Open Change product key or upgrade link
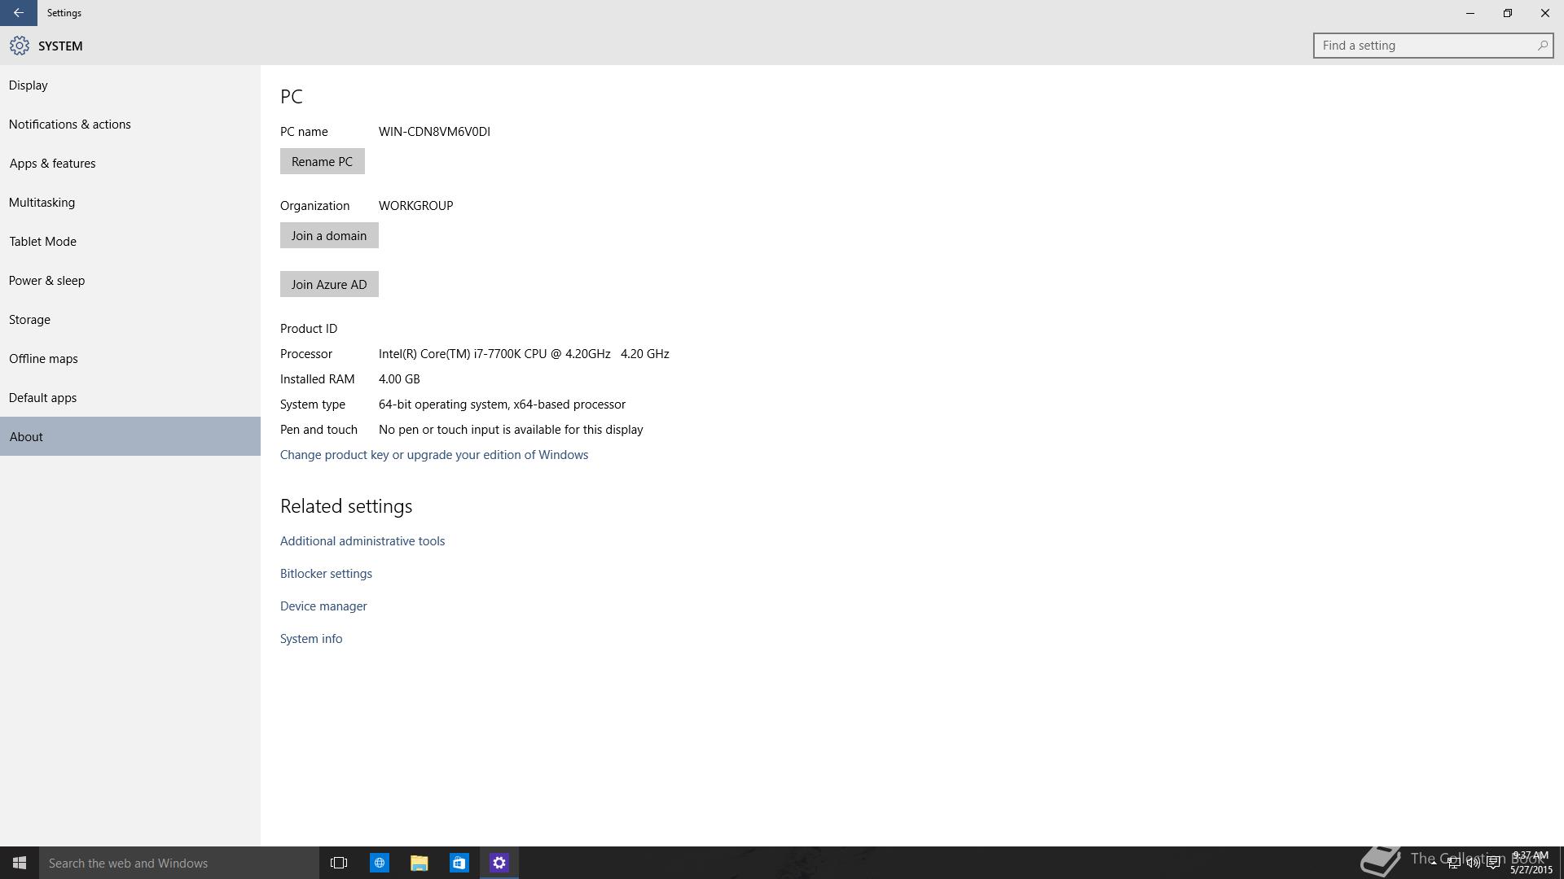 coord(434,455)
